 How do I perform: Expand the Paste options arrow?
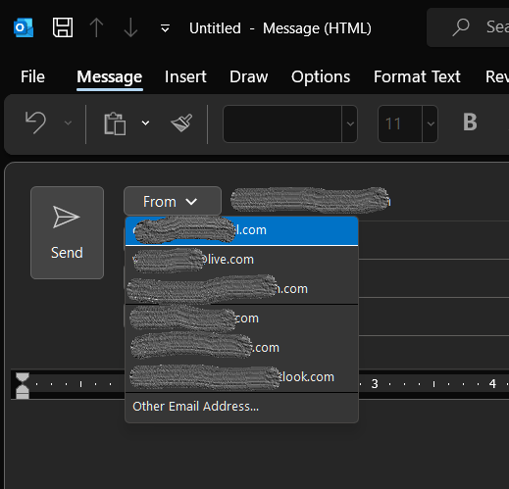click(x=145, y=123)
